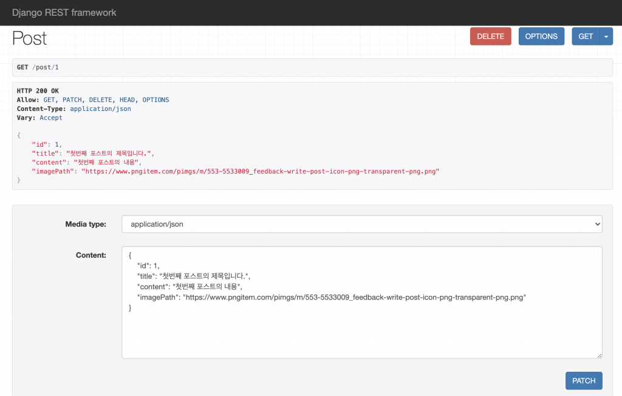
Task: Click the "Vary: Accept" header line
Action: pyautogui.click(x=39, y=118)
